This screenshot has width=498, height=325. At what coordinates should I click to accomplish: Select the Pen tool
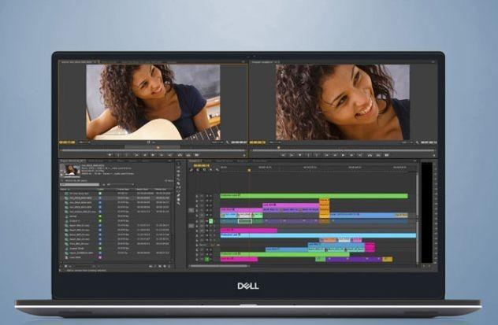pyautogui.click(x=179, y=194)
